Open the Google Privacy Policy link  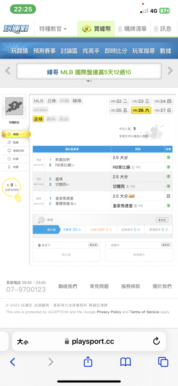[x=109, y=312]
